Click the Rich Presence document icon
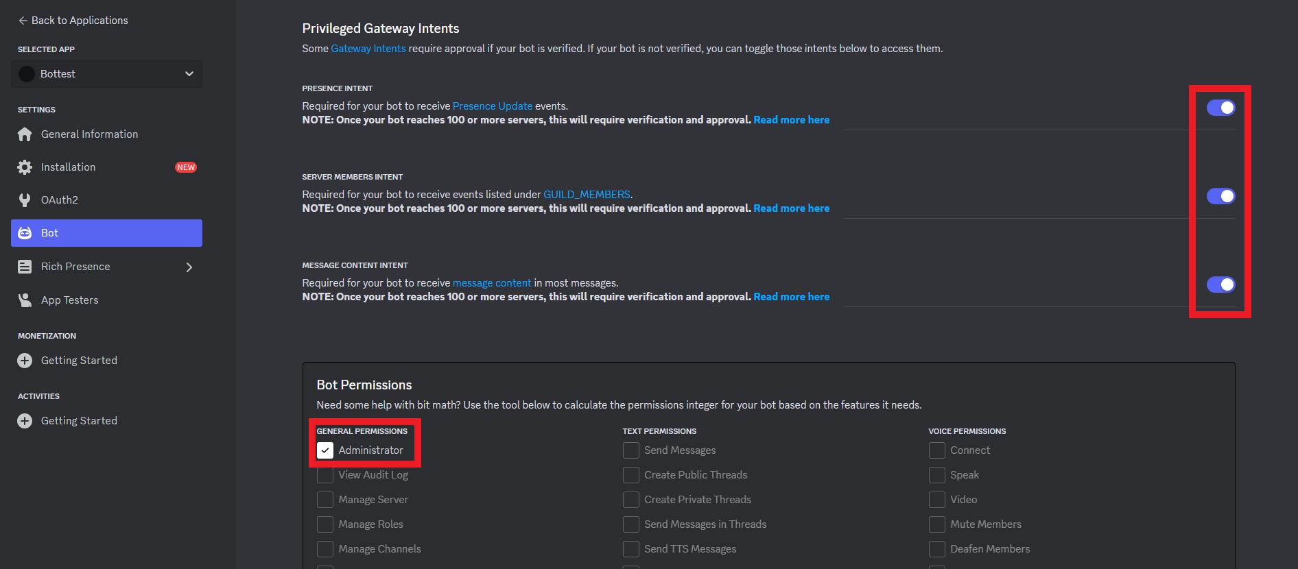The image size is (1298, 569). tap(25, 267)
